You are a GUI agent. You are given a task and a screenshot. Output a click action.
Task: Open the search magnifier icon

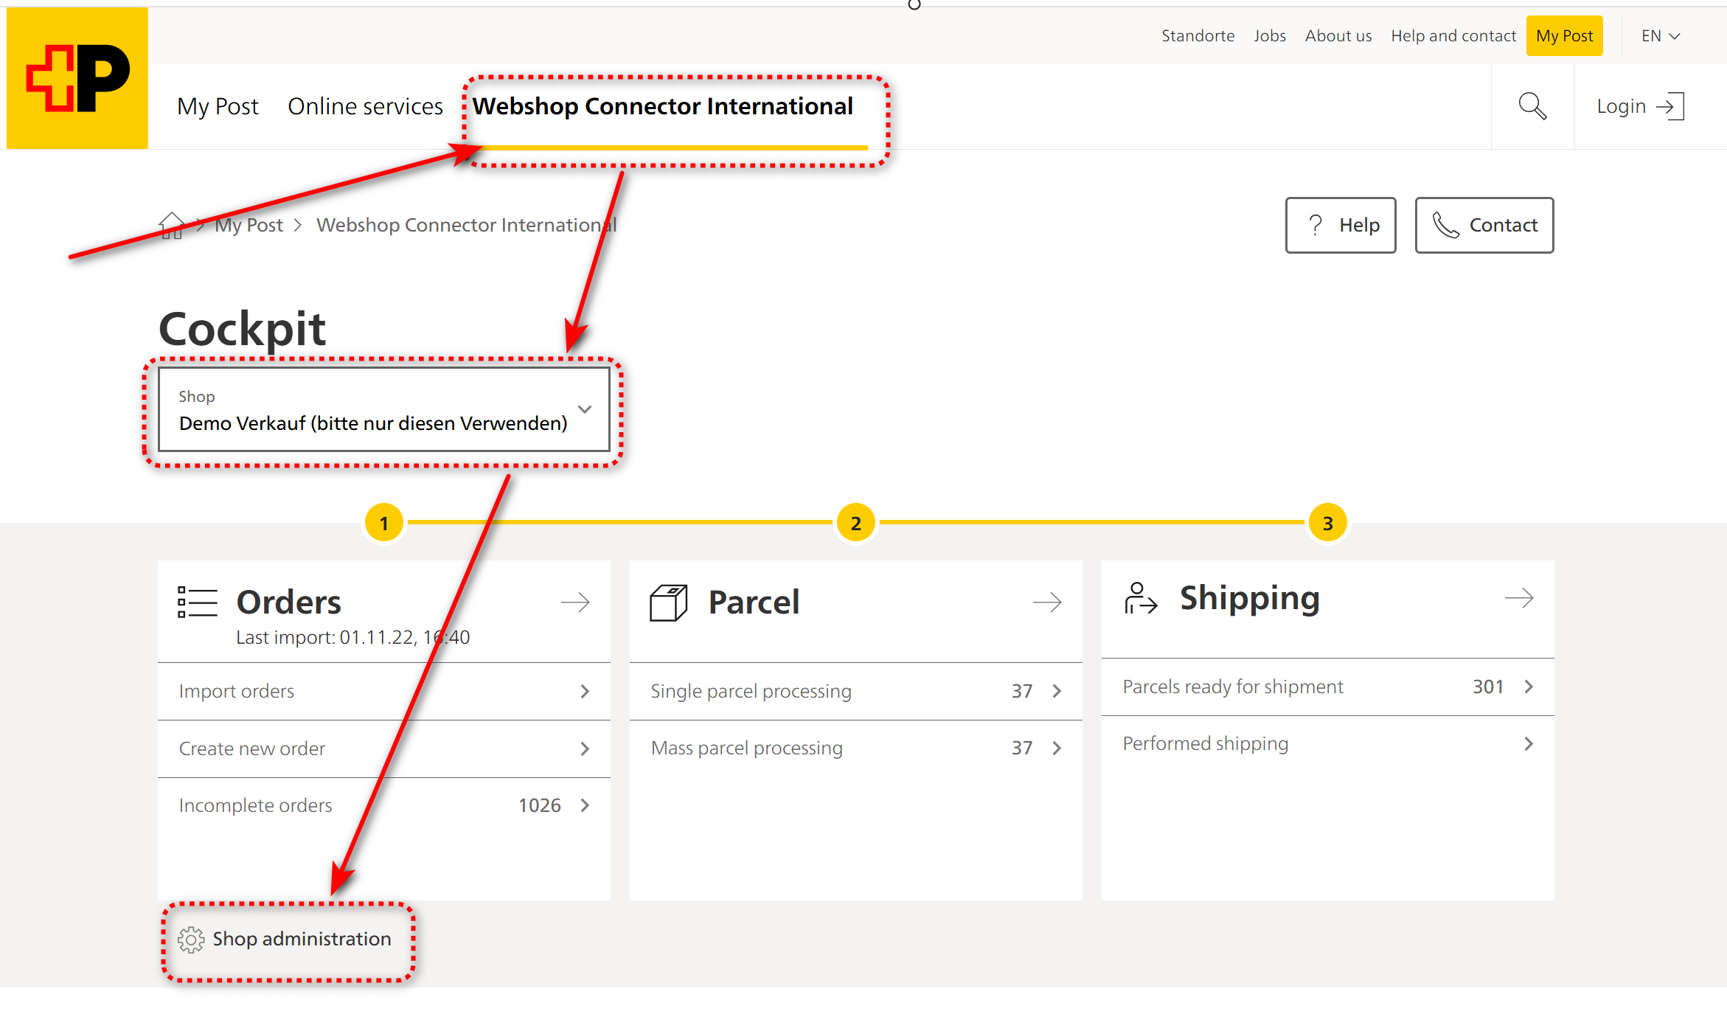coord(1532,107)
